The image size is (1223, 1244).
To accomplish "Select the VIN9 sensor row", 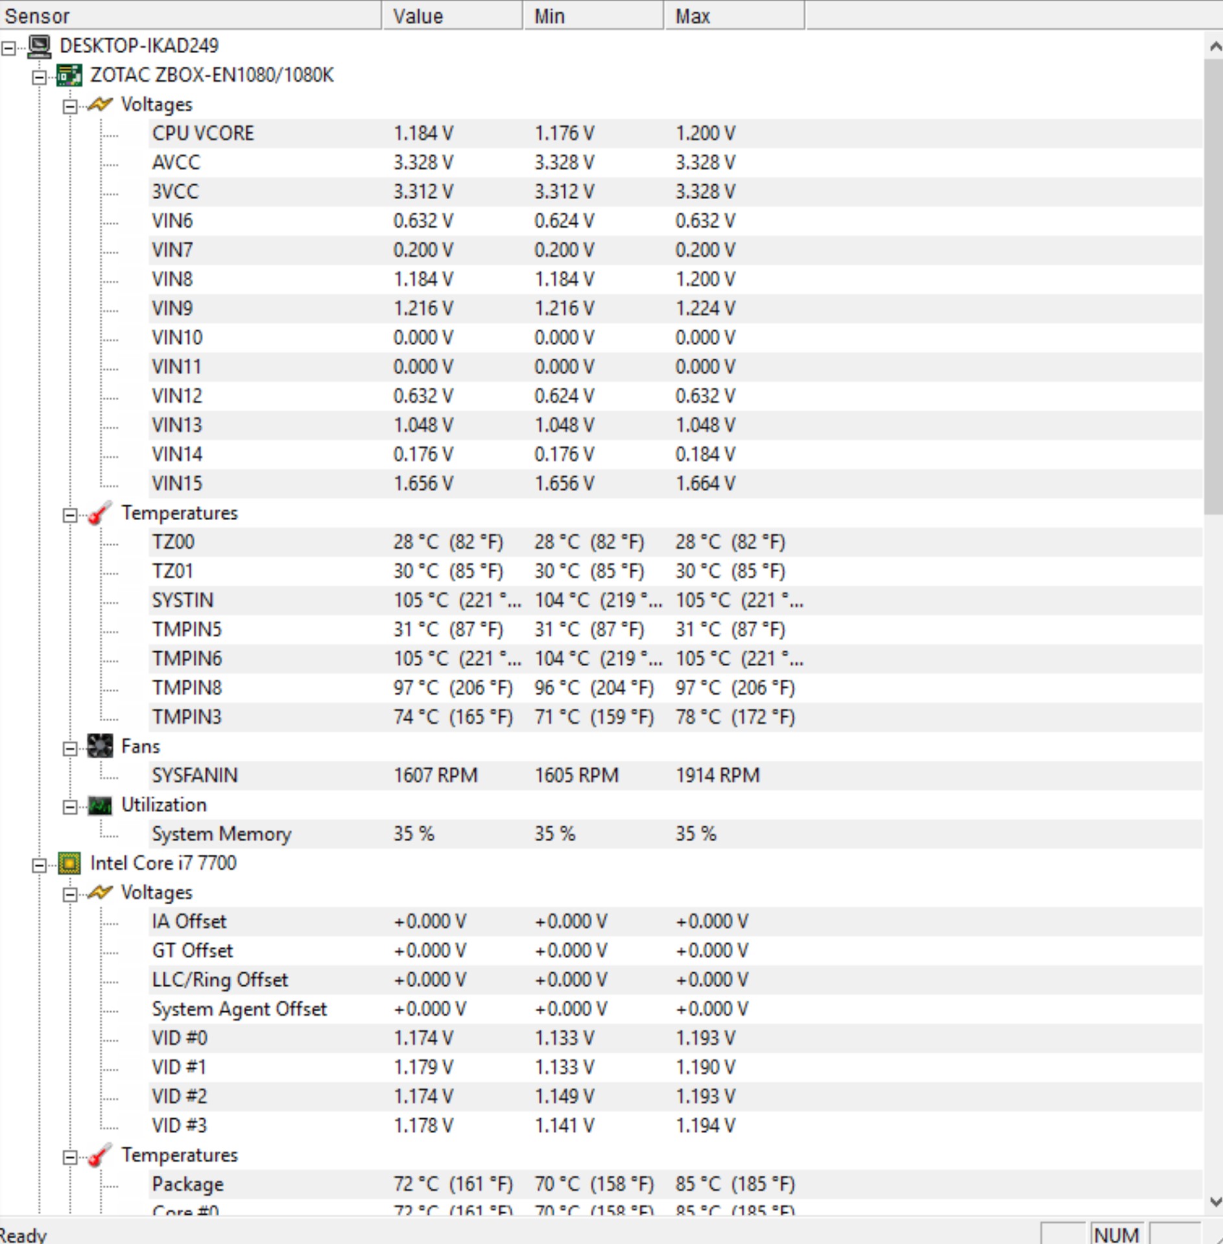I will [x=675, y=309].
